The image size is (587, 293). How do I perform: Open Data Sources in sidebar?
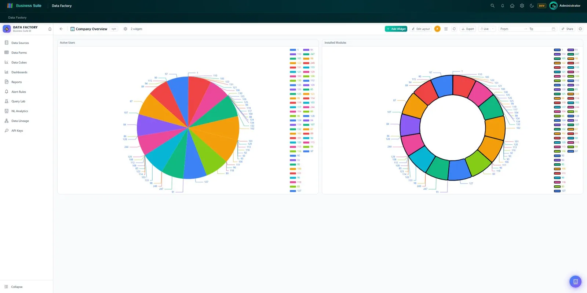pos(26,43)
